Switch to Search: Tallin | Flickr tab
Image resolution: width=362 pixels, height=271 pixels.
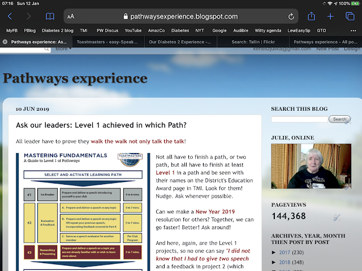pos(253,42)
